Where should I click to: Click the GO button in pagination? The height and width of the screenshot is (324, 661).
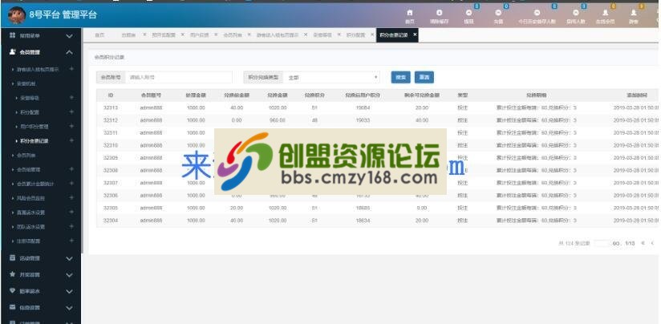(x=616, y=244)
